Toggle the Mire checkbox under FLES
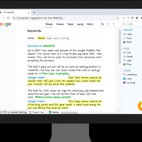This screenshot has width=142, height=142. pyautogui.click(x=124, y=64)
